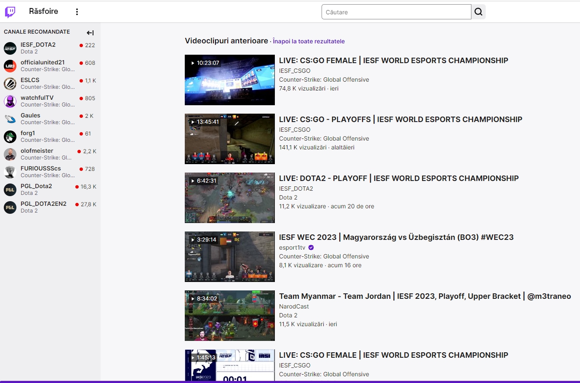Play the 3:29:14 IESF WEC 2023 thumbnail
This screenshot has height=383, width=580.
click(x=230, y=257)
